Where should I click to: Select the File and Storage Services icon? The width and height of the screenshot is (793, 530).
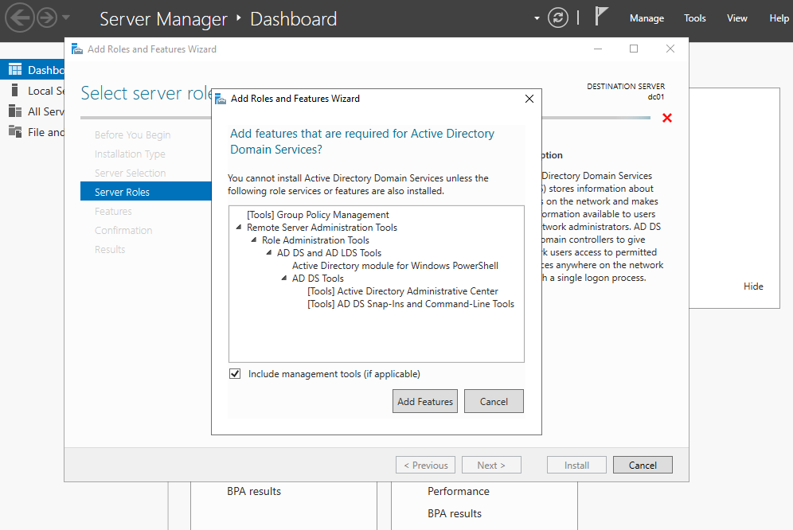tap(15, 132)
